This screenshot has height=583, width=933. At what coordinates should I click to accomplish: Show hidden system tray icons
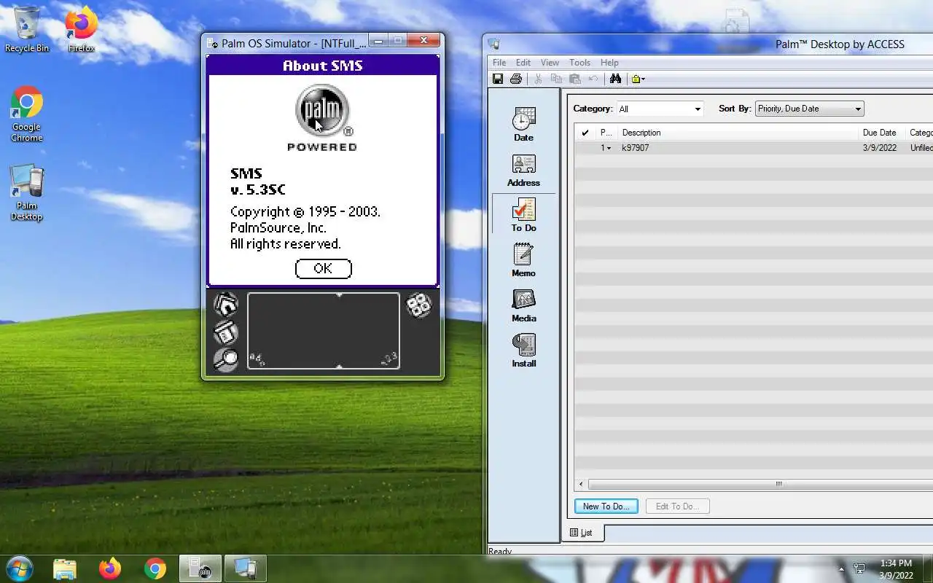tap(841, 568)
